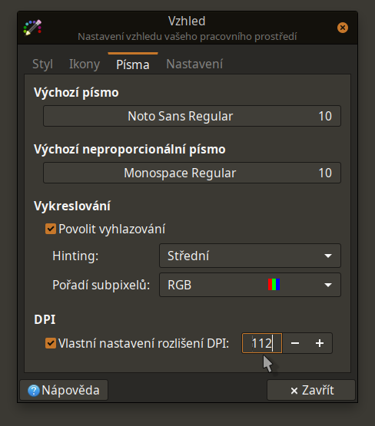Click the plus icon to increase DPI
This screenshot has height=426, width=375.
pos(320,343)
